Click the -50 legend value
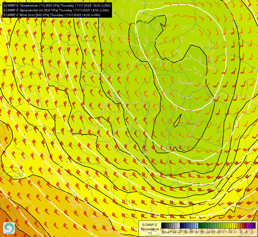 pos(163,232)
